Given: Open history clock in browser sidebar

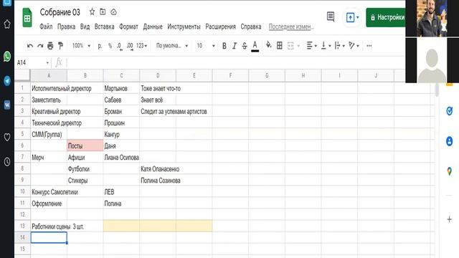Looking at the screenshot, I should point(7,162).
